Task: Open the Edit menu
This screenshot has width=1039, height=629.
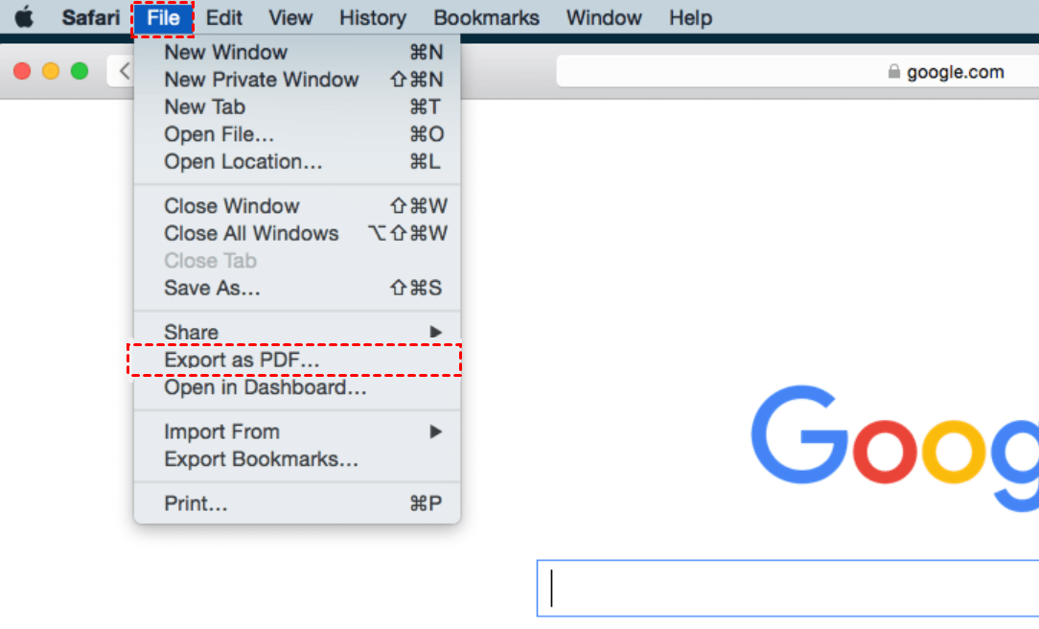Action: click(224, 18)
